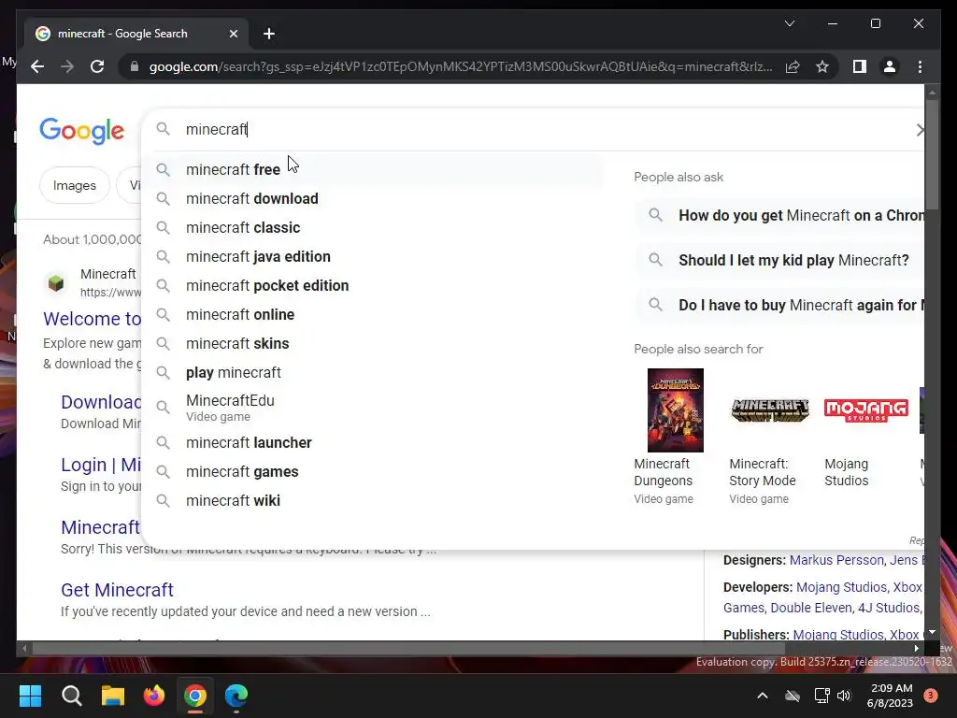This screenshot has height=718, width=957.
Task: Open the volume speaker tray icon
Action: [844, 696]
